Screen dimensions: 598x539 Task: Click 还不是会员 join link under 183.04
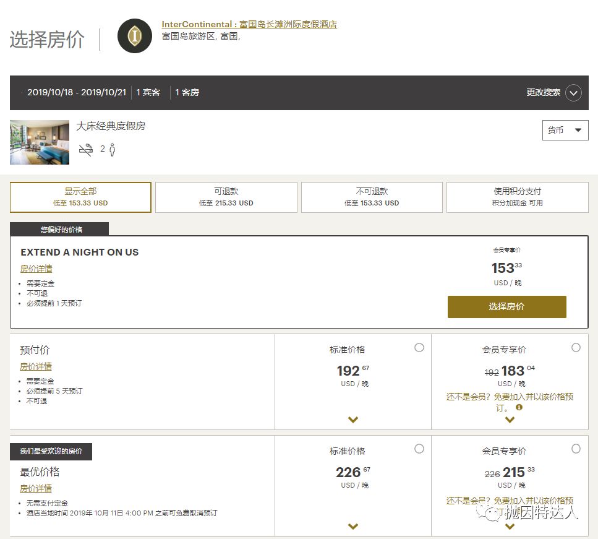point(510,402)
